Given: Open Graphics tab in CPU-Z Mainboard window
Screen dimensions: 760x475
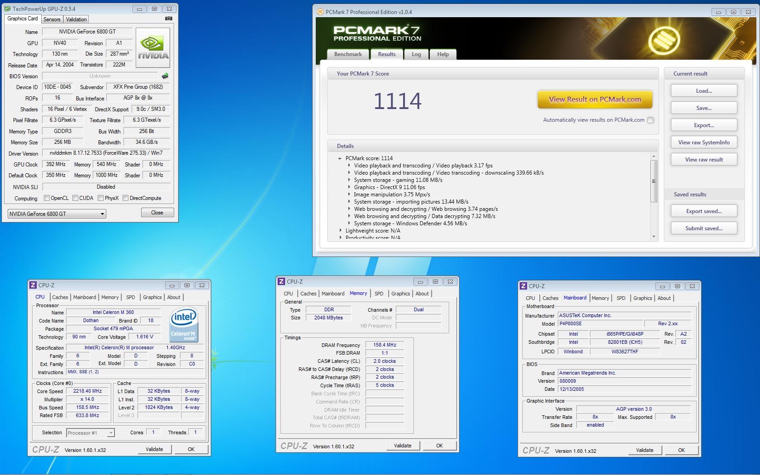Looking at the screenshot, I should coord(642,298).
